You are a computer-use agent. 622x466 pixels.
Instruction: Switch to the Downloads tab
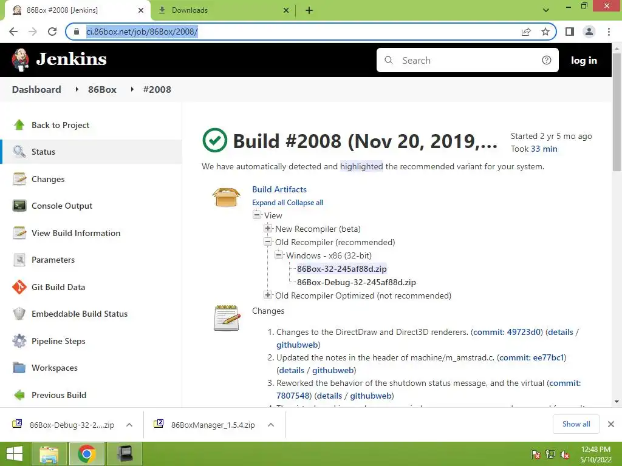click(x=222, y=10)
